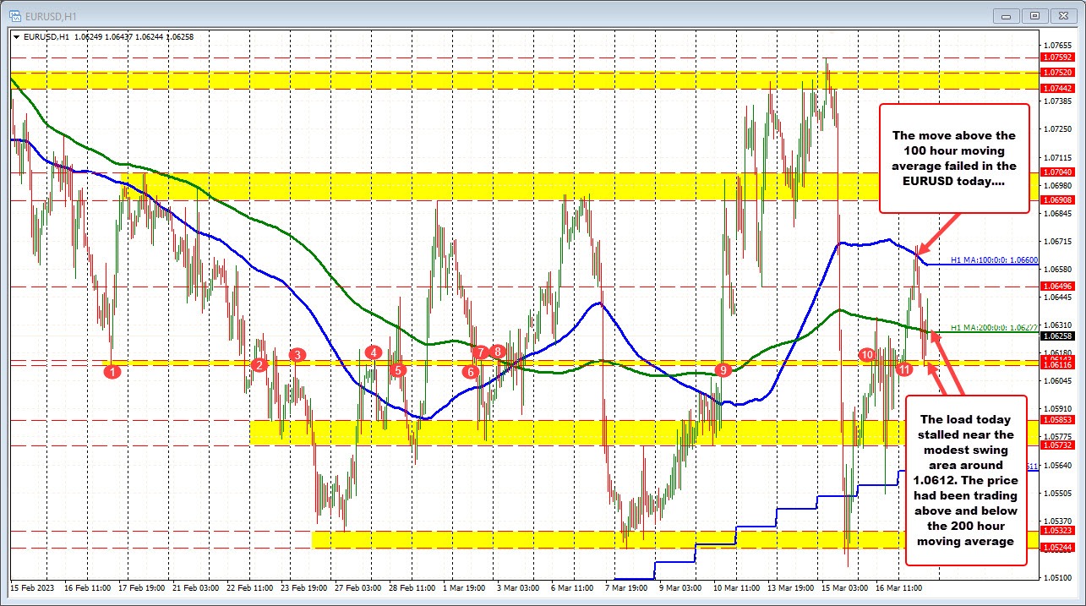Minimize the EURUSD,H1 chart window
The width and height of the screenshot is (1086, 606).
pyautogui.click(x=1004, y=15)
